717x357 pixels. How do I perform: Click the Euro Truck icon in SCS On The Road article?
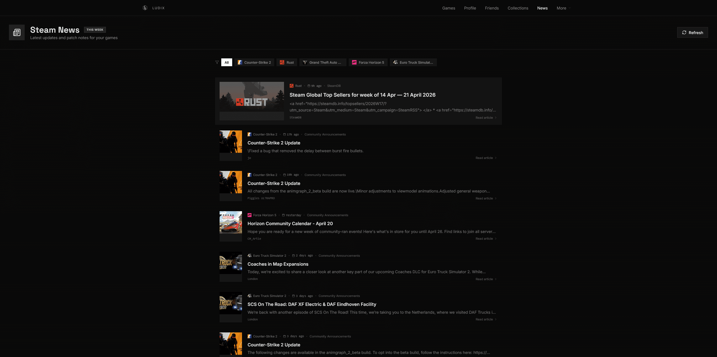250,296
